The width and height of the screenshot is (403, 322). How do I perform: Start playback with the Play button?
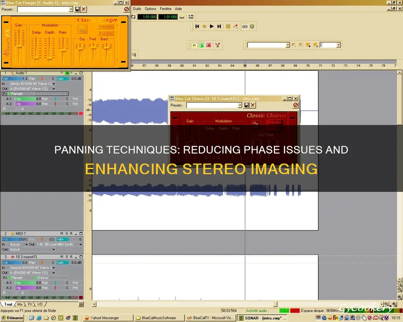click(x=211, y=26)
